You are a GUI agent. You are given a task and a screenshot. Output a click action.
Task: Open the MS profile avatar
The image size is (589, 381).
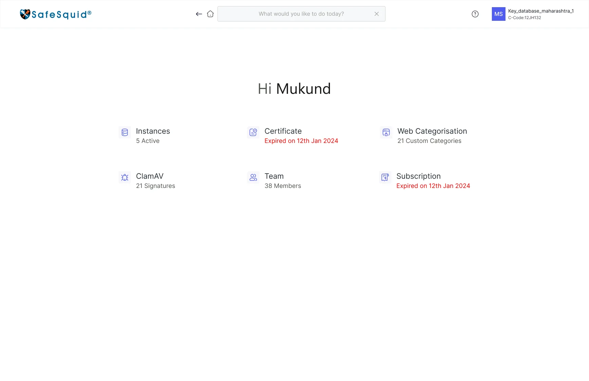(499, 14)
